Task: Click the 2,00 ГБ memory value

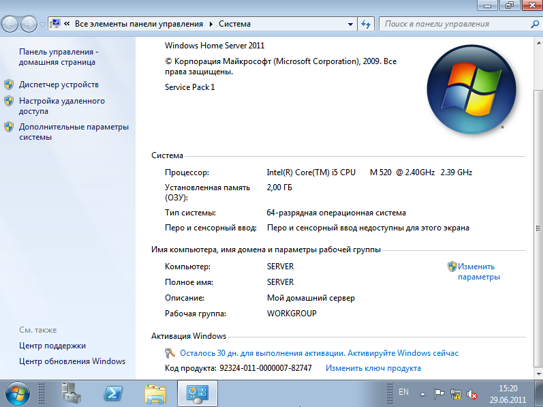Action: pos(279,187)
